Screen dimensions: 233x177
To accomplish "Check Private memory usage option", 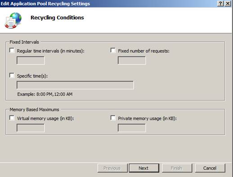I will [x=113, y=118].
